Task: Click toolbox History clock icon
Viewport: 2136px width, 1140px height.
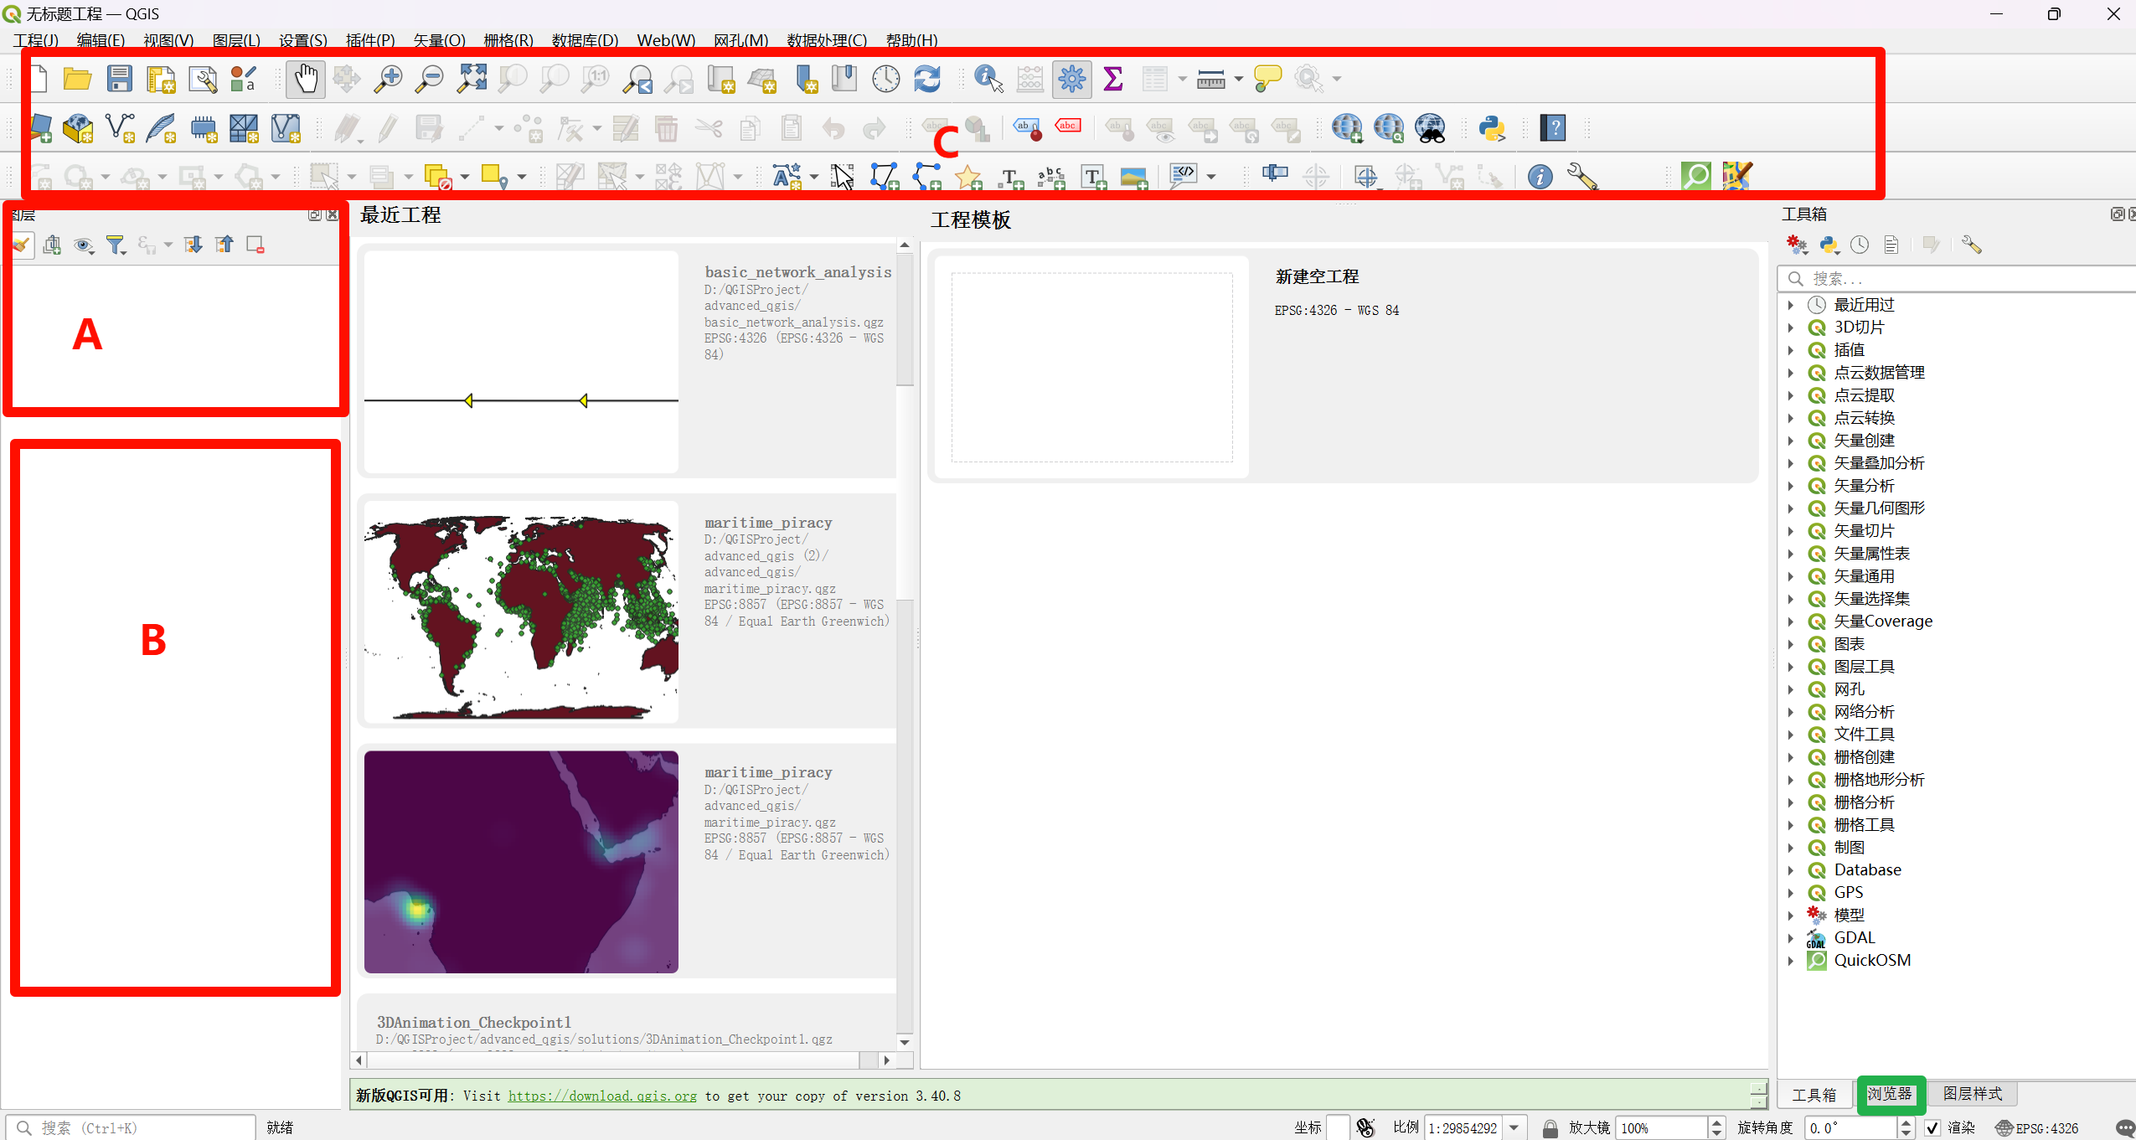Action: pos(1860,245)
